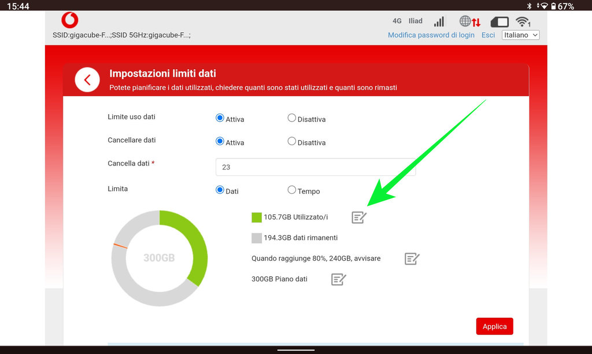Viewport: 592px width, 354px height.
Task: Open Modifica password di login link
Action: [x=431, y=35]
